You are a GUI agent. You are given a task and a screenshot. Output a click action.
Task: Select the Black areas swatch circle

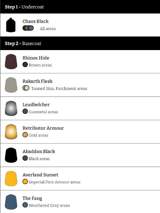[25, 158]
